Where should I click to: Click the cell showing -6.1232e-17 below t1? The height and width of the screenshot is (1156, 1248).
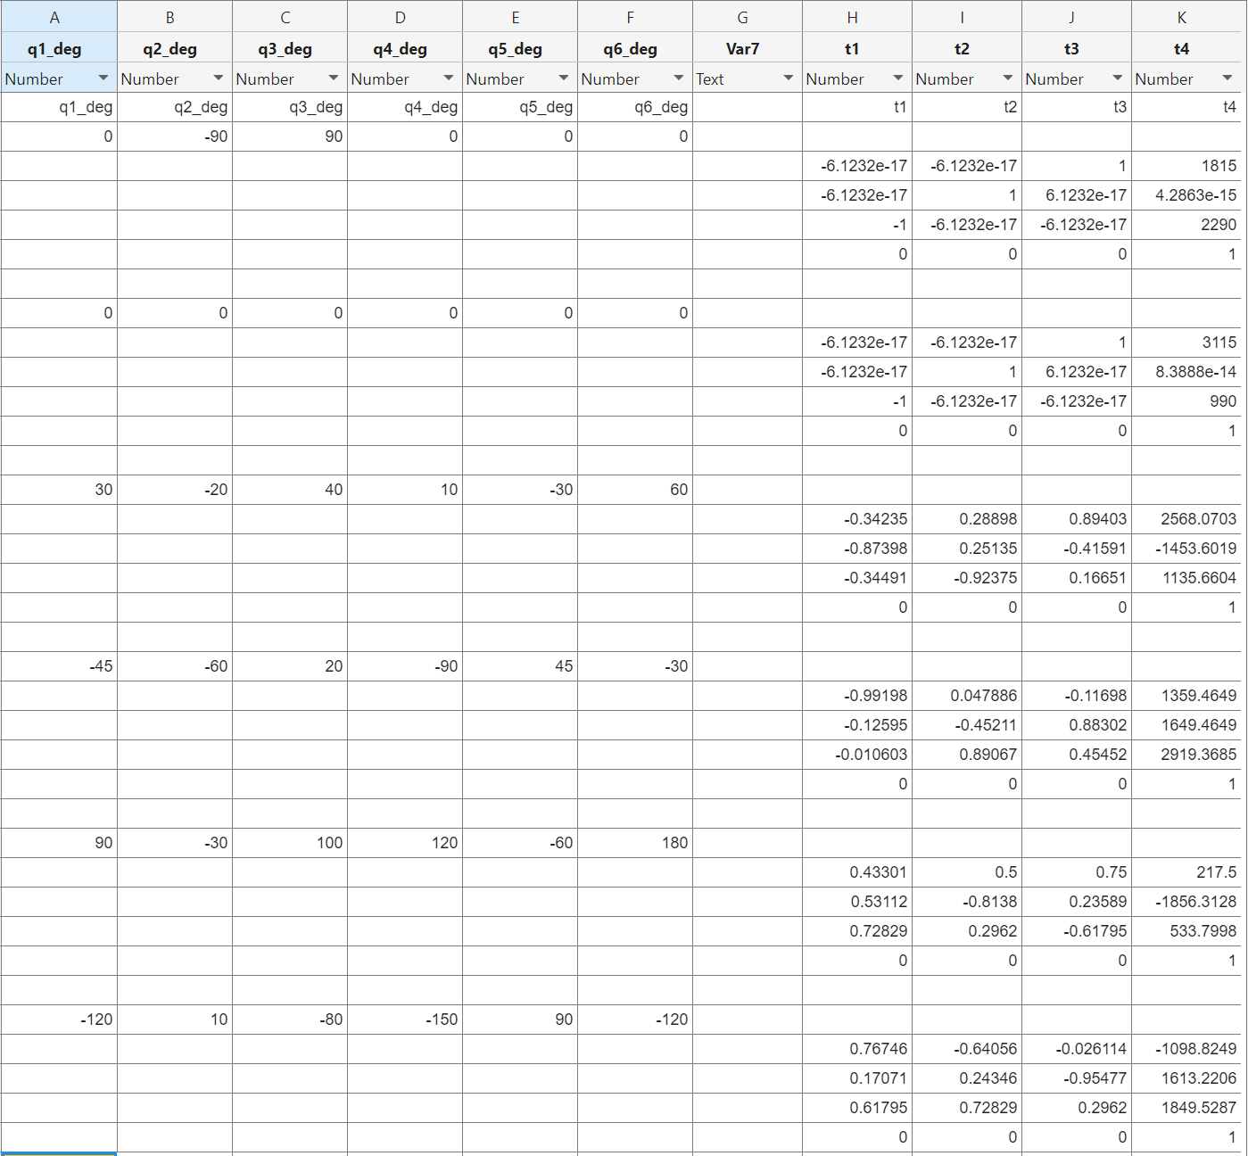pyautogui.click(x=854, y=166)
